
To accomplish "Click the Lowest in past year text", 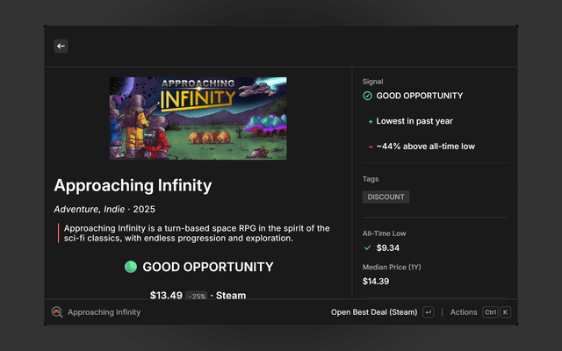I will pyautogui.click(x=414, y=121).
